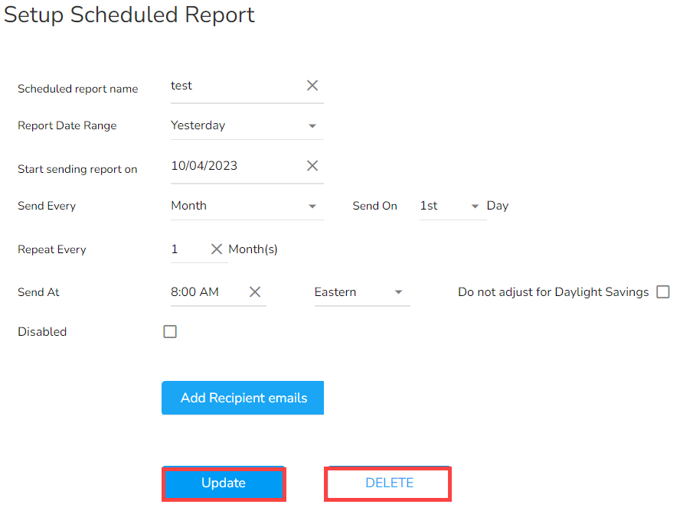The height and width of the screenshot is (514, 683).
Task: Click the Setup Scheduled Report heading
Action: [x=129, y=15]
